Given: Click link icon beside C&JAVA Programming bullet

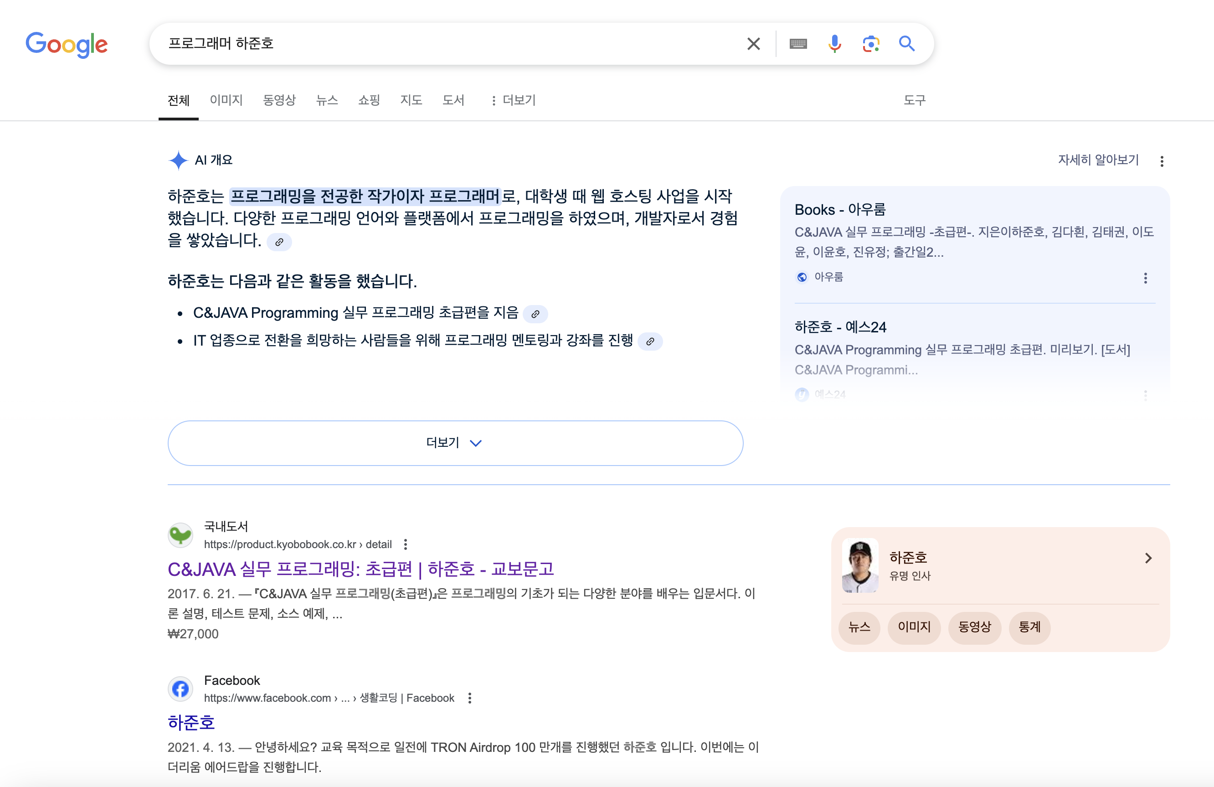Looking at the screenshot, I should point(535,314).
